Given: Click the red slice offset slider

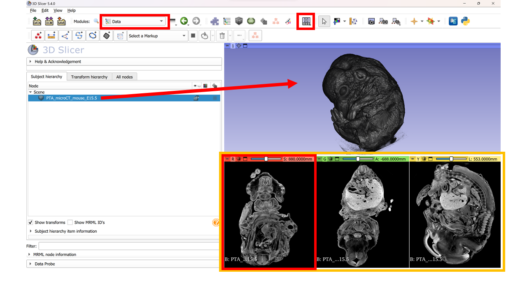Looking at the screenshot, I should coord(266,159).
